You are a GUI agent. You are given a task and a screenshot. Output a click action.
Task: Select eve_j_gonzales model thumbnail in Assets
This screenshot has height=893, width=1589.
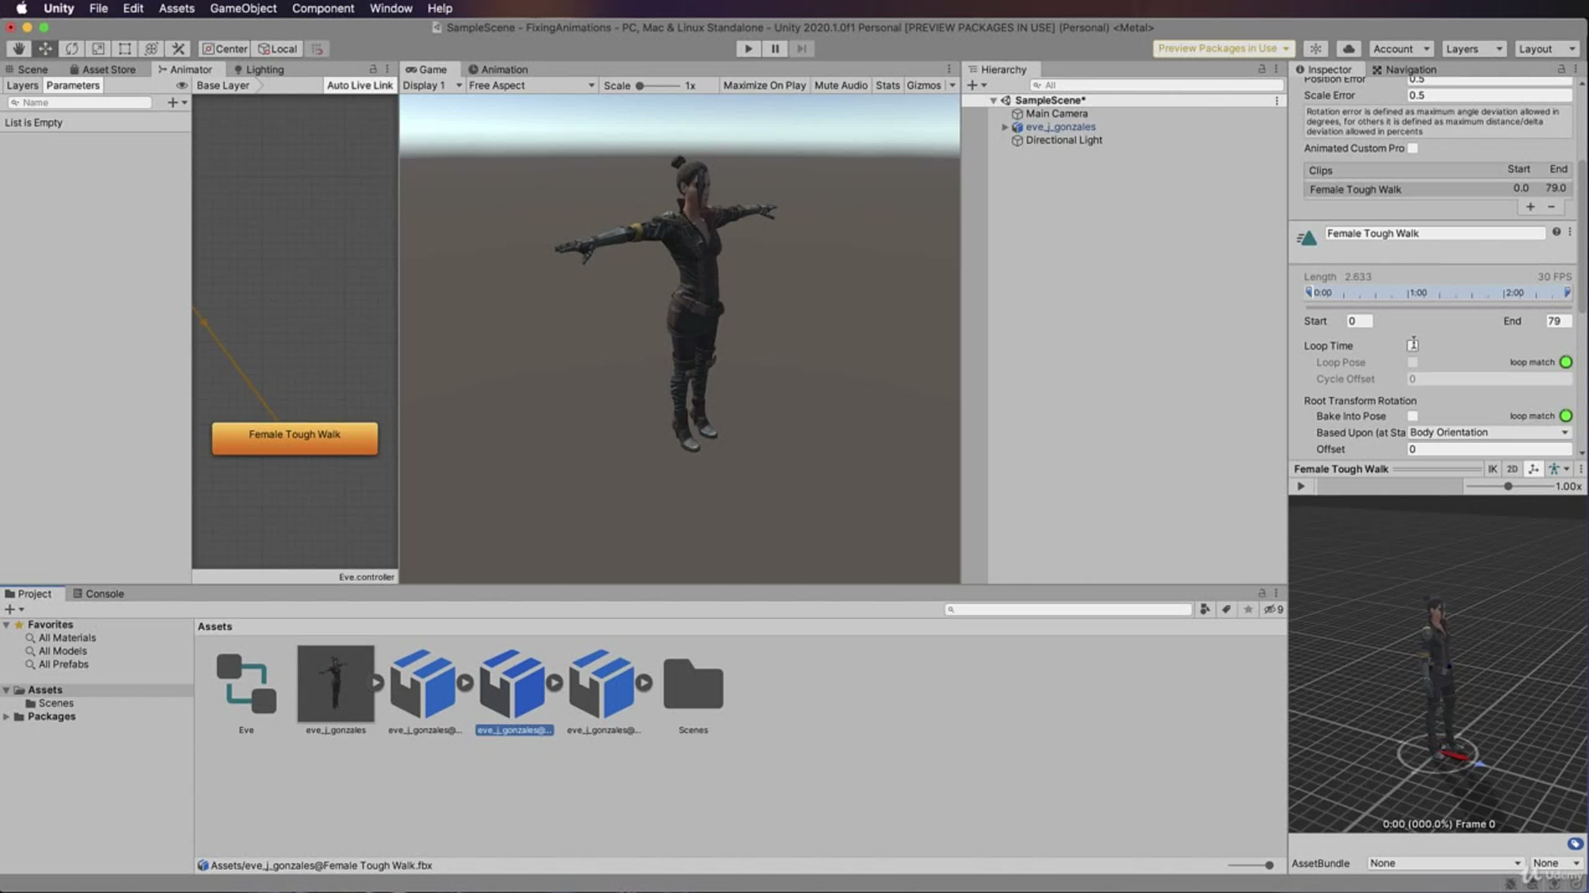pyautogui.click(x=336, y=683)
